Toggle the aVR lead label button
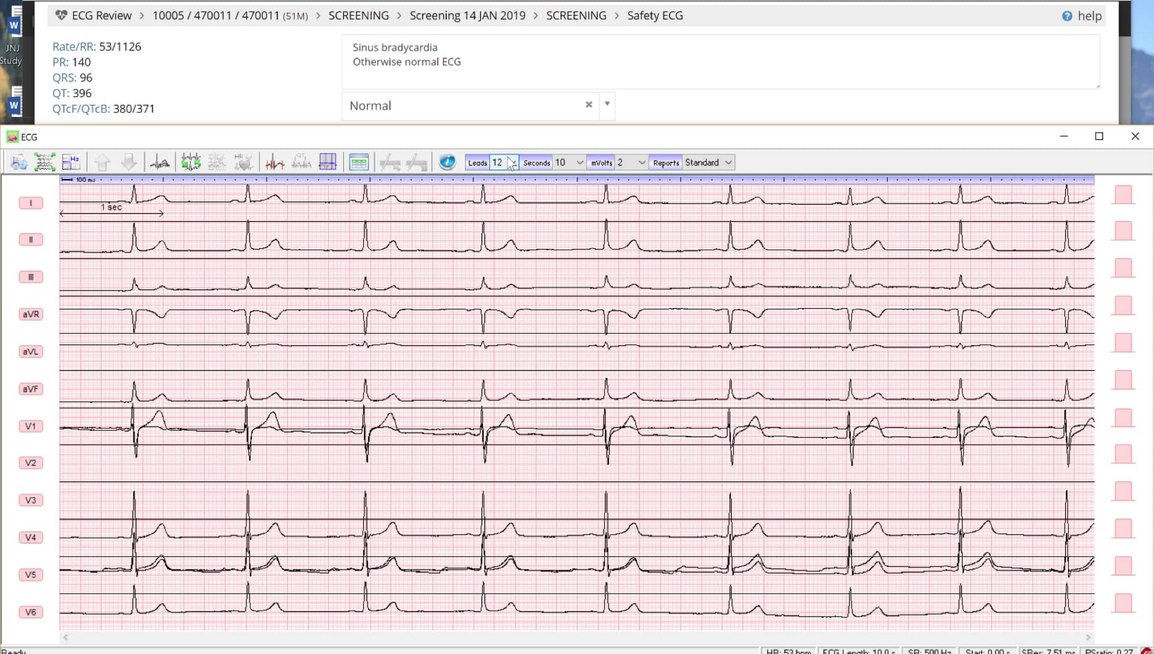The width and height of the screenshot is (1154, 654). click(x=30, y=314)
